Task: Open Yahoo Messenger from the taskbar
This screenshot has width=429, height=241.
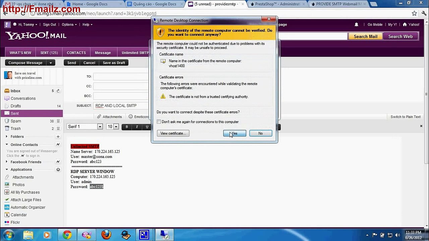Action: pos(87,235)
